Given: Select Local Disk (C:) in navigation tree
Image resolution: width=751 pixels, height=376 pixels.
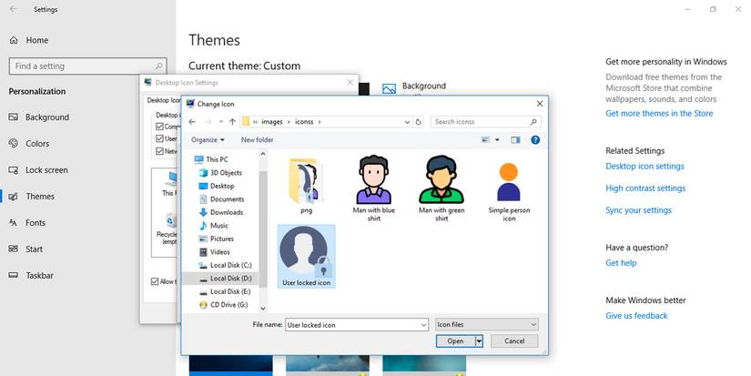Looking at the screenshot, I should [x=225, y=265].
